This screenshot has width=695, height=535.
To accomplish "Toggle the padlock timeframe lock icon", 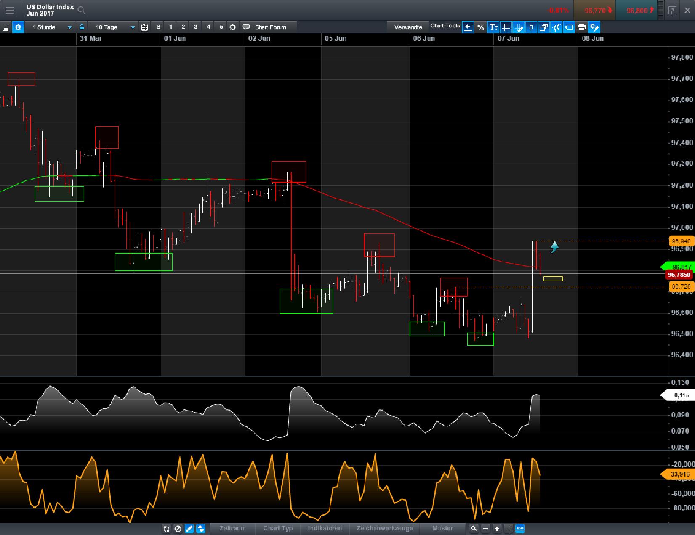I will pos(82,27).
